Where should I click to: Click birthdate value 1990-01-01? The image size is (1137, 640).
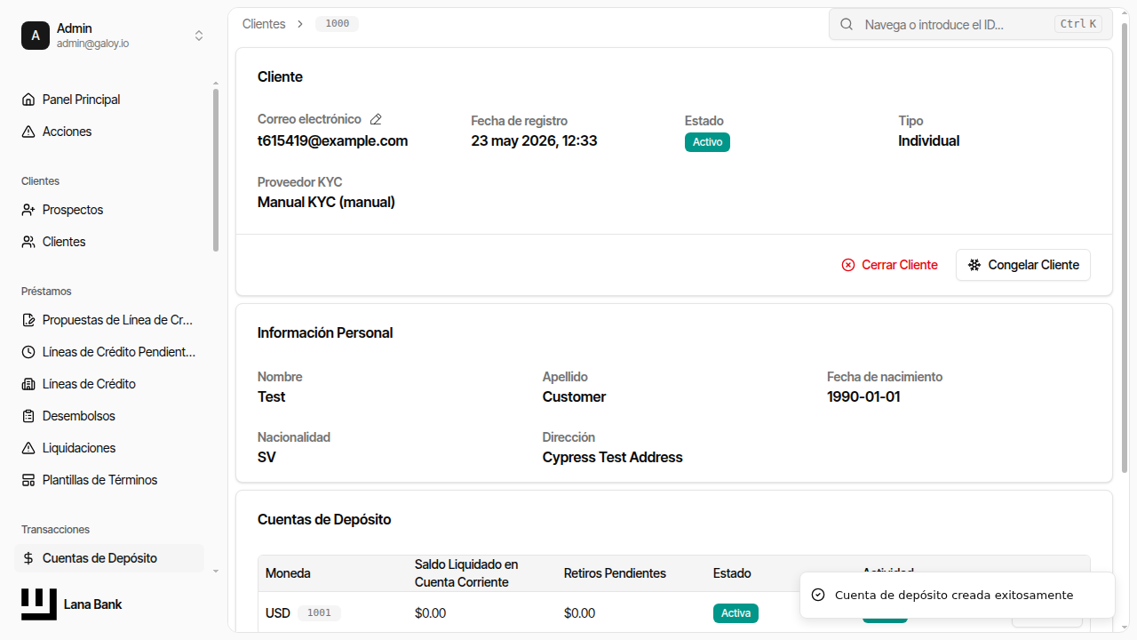(863, 396)
